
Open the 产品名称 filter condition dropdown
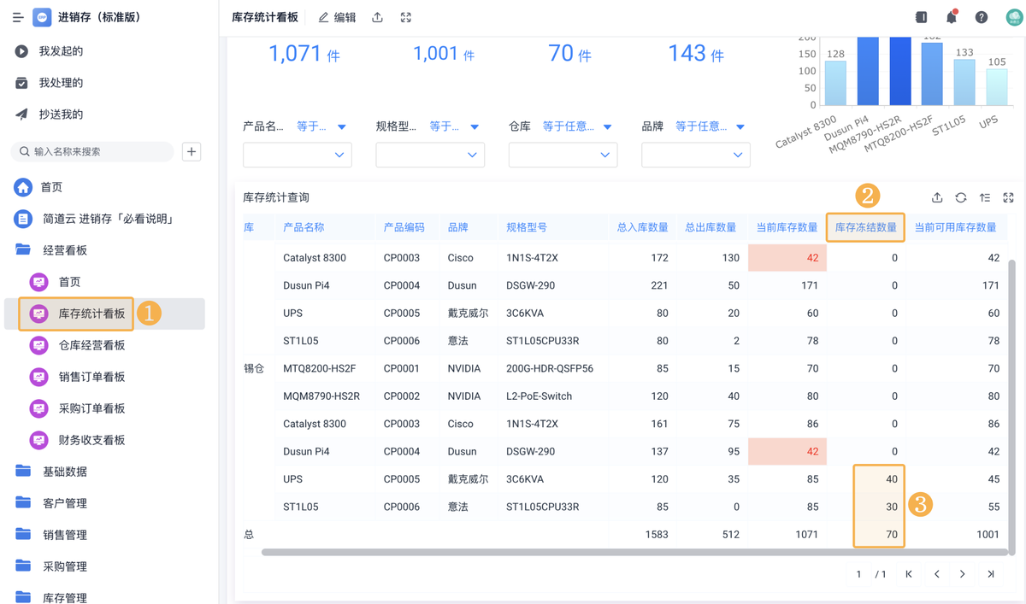tap(321, 126)
